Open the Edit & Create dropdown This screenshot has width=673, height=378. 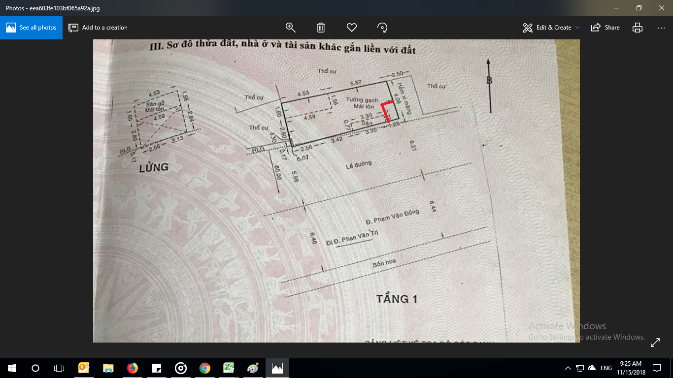551,28
